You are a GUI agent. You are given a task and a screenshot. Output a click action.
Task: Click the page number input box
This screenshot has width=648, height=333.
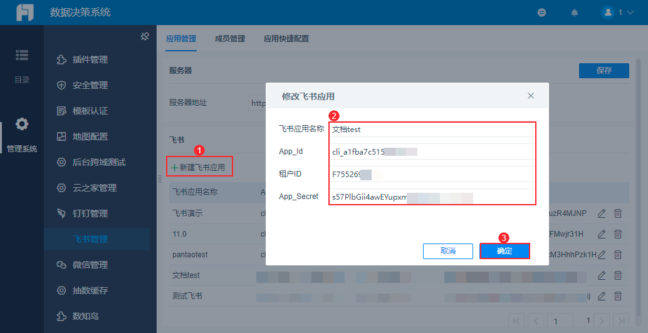(560, 320)
